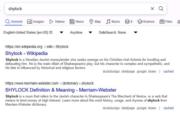This screenshot has width=180, height=114.
Task: Open the Shylock - Wikipedia result
Action: [x=26, y=53]
